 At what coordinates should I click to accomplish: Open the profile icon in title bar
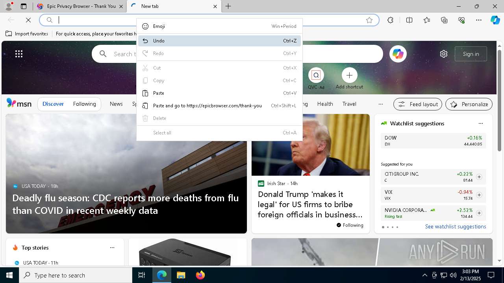(x=9, y=6)
